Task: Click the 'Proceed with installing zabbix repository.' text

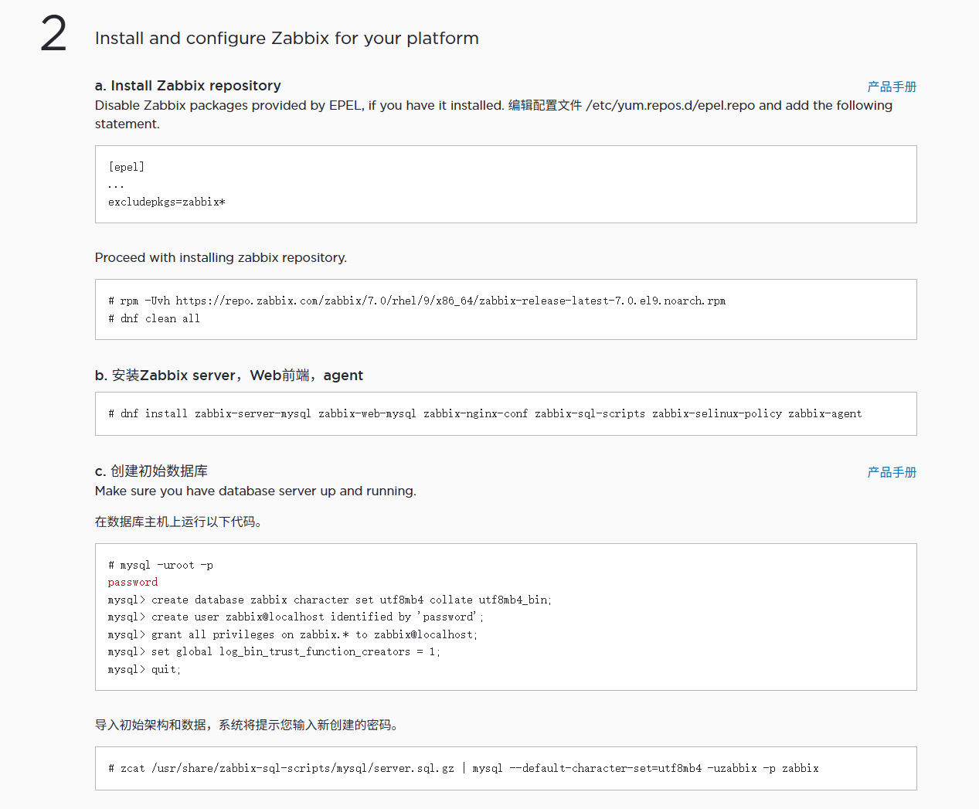Action: [x=221, y=257]
